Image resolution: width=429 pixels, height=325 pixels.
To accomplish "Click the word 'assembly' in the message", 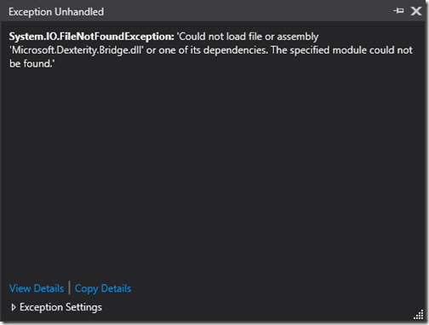I will tap(298, 37).
